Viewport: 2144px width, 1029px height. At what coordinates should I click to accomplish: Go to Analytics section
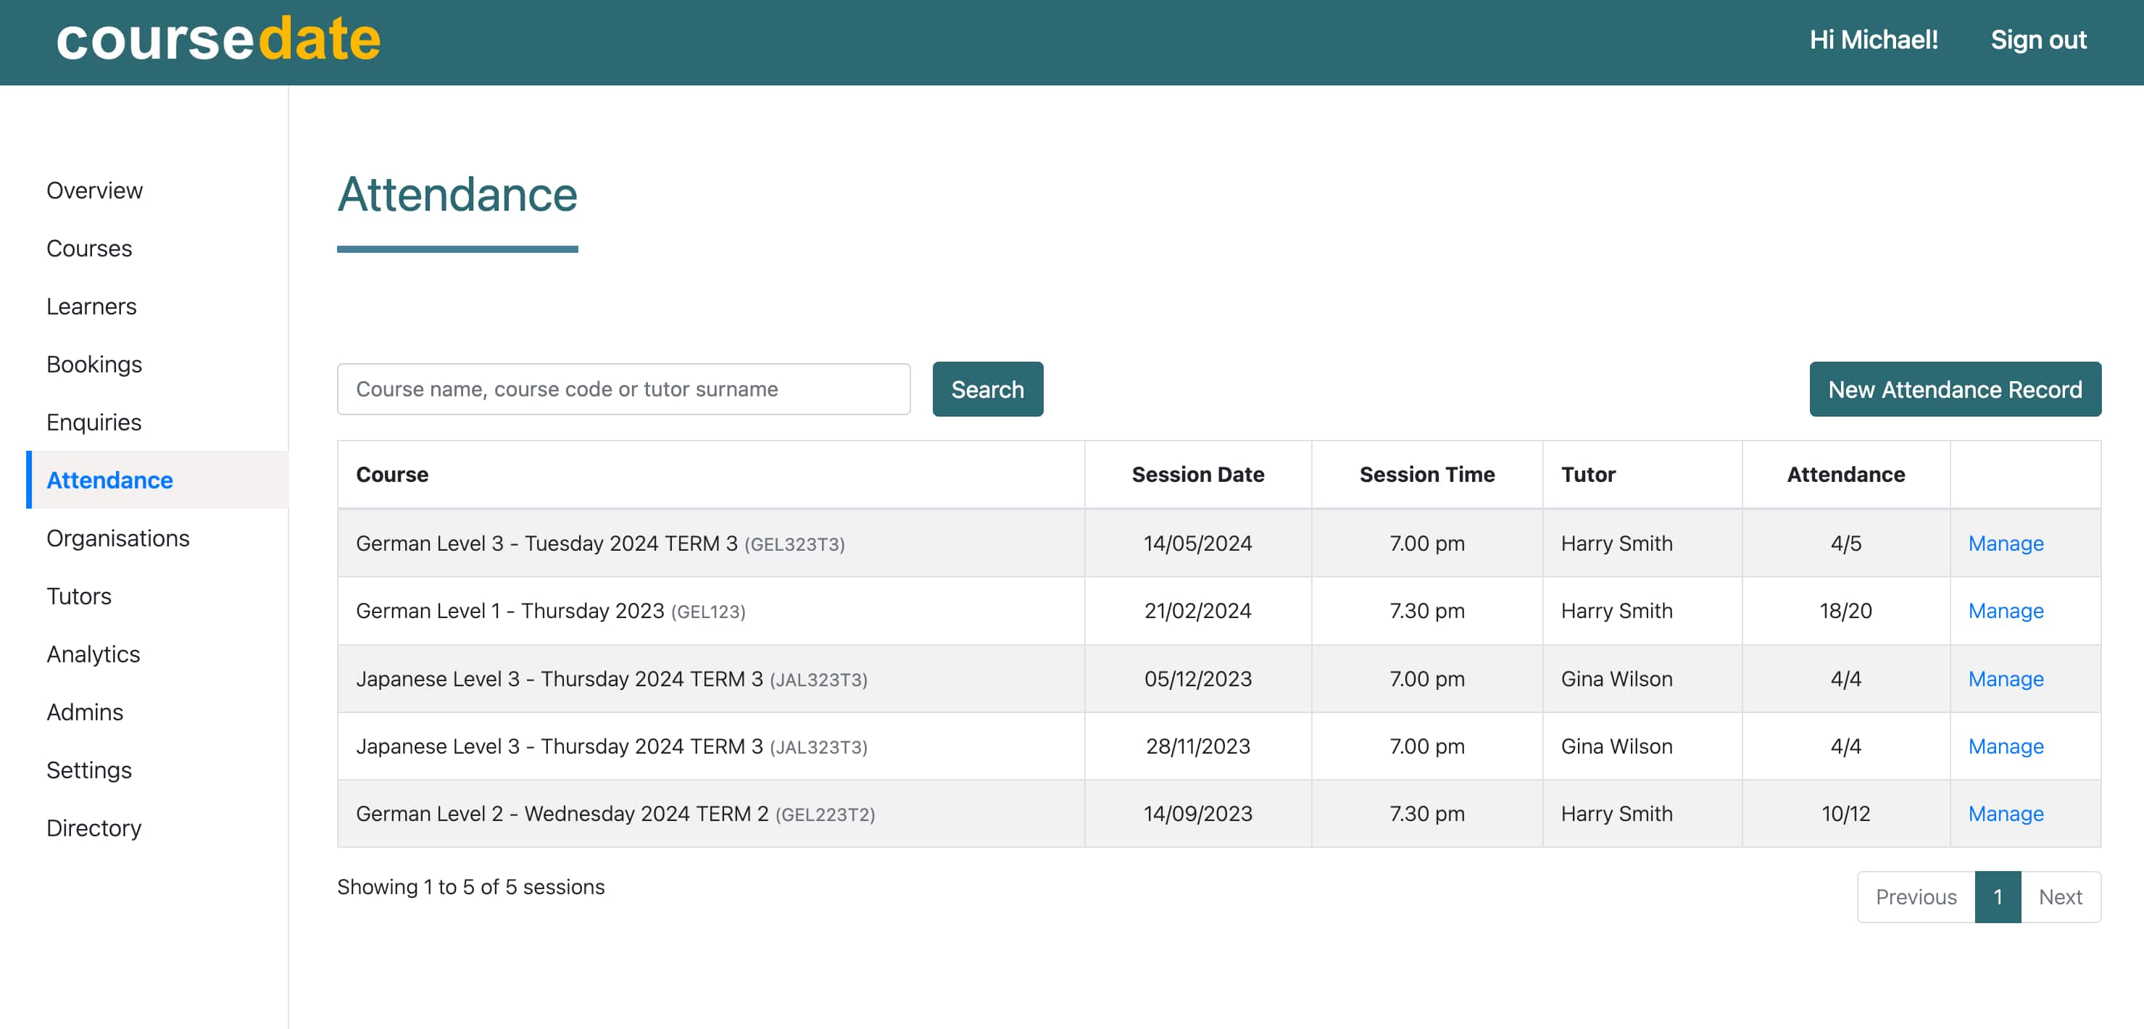click(x=92, y=654)
